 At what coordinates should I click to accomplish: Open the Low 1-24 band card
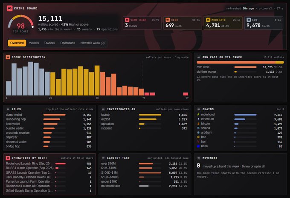[264, 23]
